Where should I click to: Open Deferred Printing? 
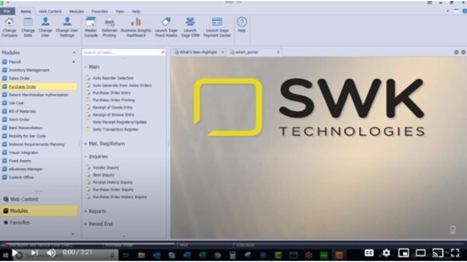(x=109, y=27)
